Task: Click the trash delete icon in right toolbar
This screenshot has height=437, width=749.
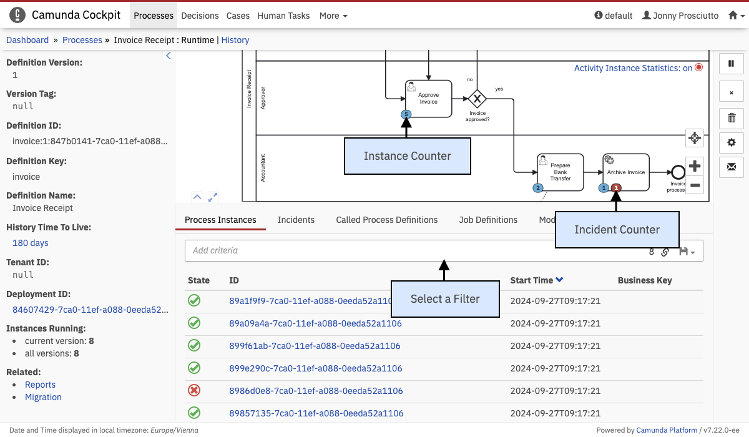Action: point(732,117)
